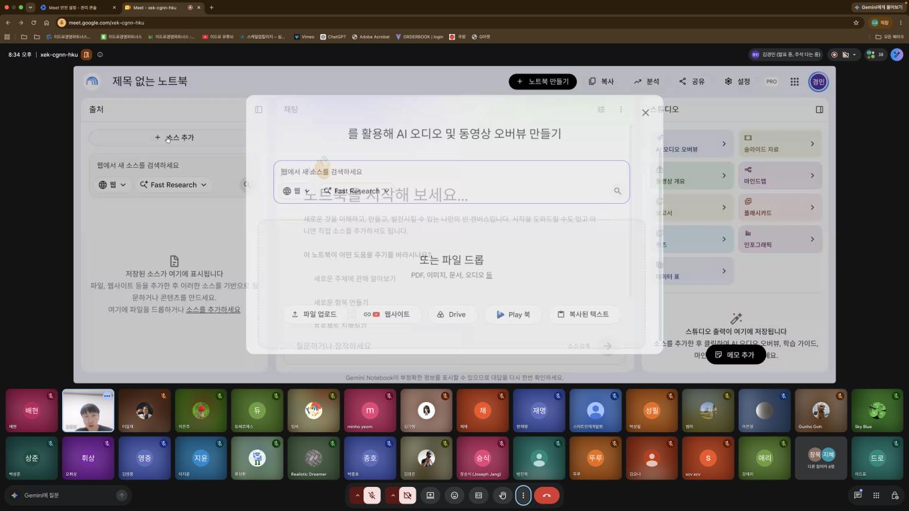The height and width of the screenshot is (511, 909).
Task: Open ChatGPT bookmark
Action: [333, 37]
